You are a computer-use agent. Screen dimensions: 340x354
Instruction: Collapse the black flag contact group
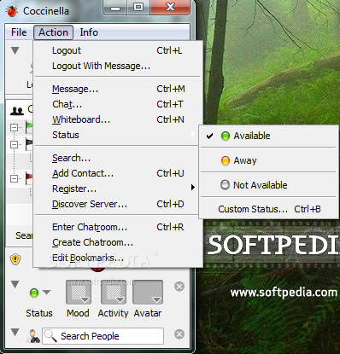point(14,145)
